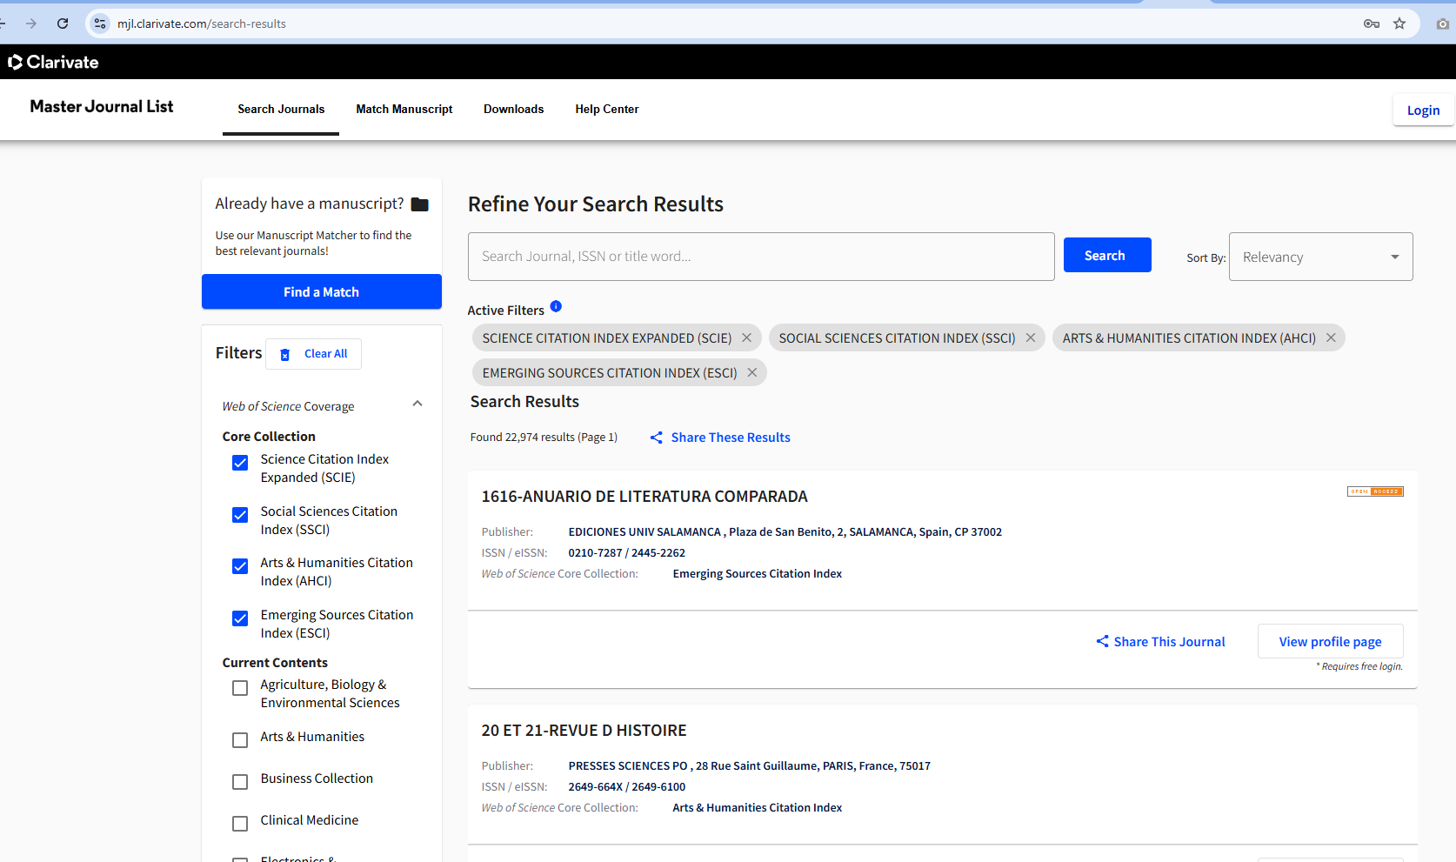Viewport: 1456px width, 862px height.
Task: Show Active Filters info tooltip icon
Action: [556, 306]
